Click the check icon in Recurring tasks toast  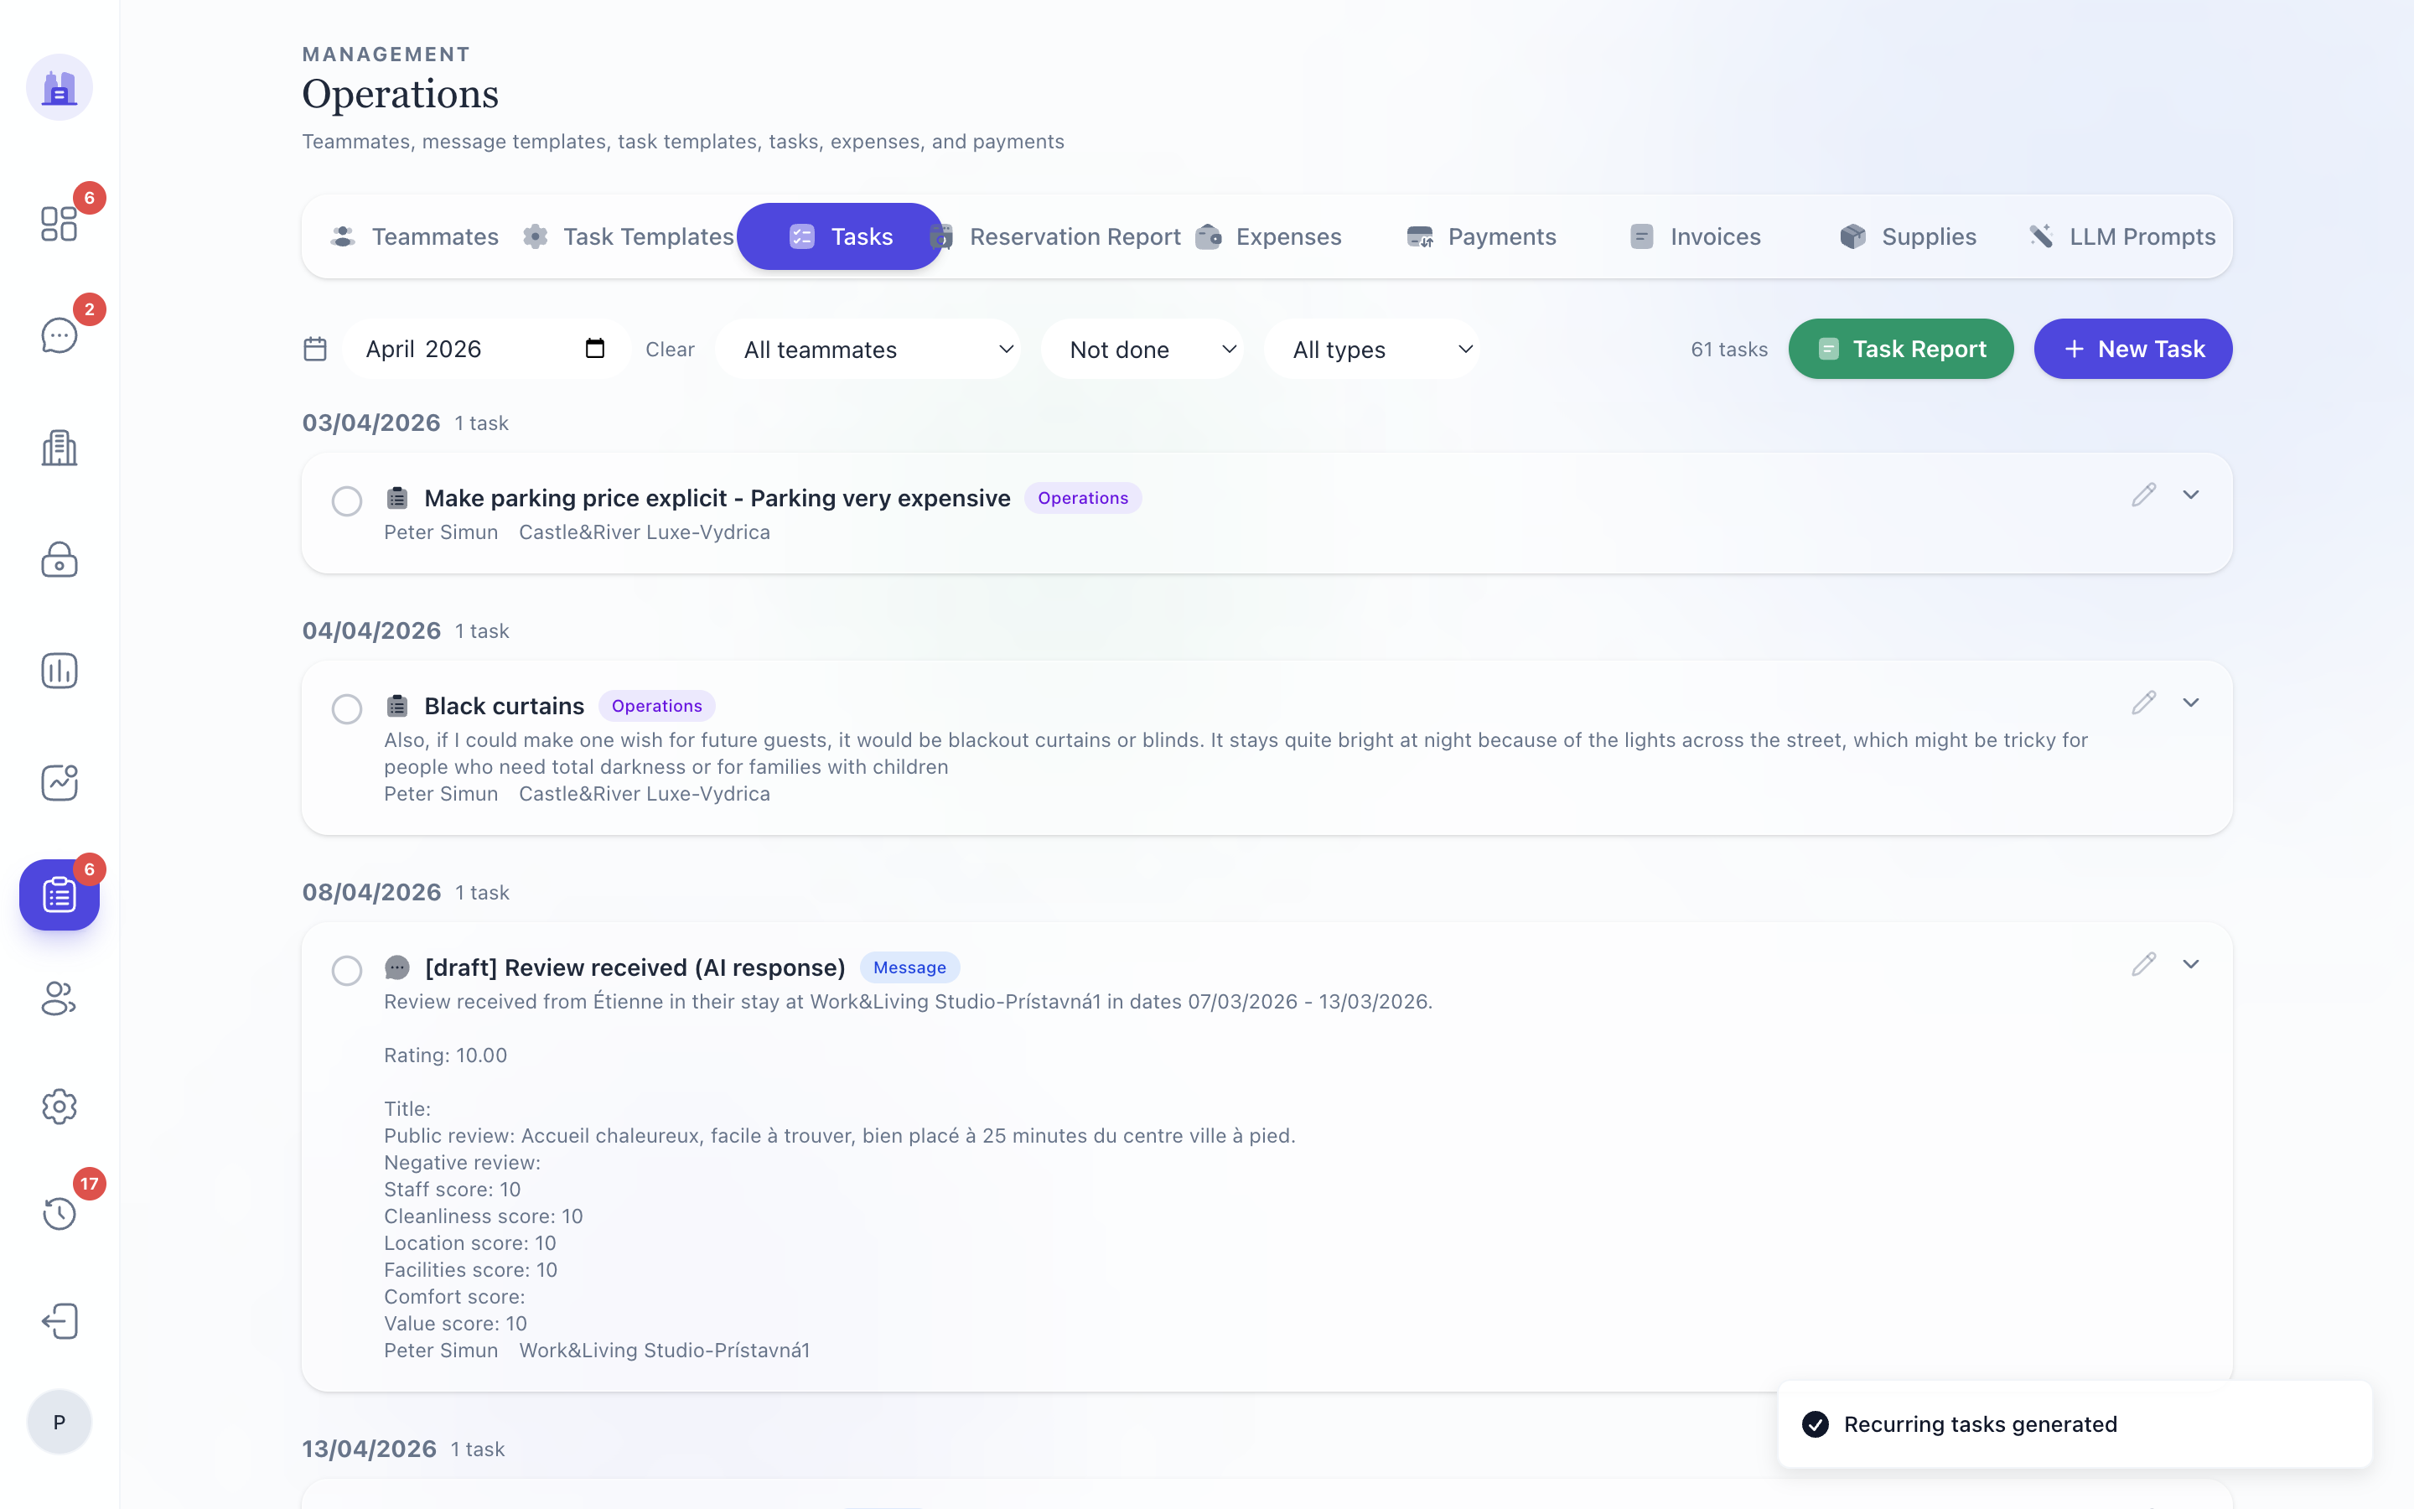pos(1816,1424)
